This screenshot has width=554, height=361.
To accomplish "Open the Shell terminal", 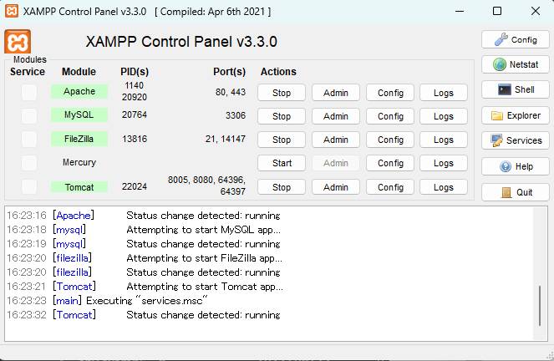I will point(515,89).
